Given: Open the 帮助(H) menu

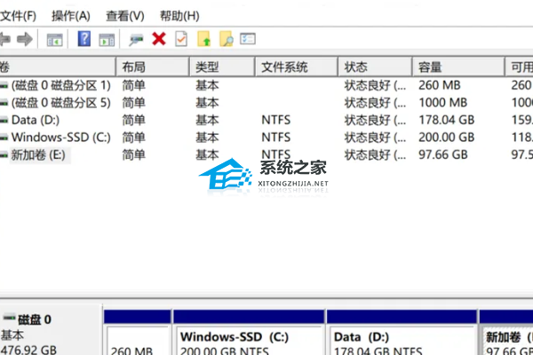Looking at the screenshot, I should click(x=179, y=16).
